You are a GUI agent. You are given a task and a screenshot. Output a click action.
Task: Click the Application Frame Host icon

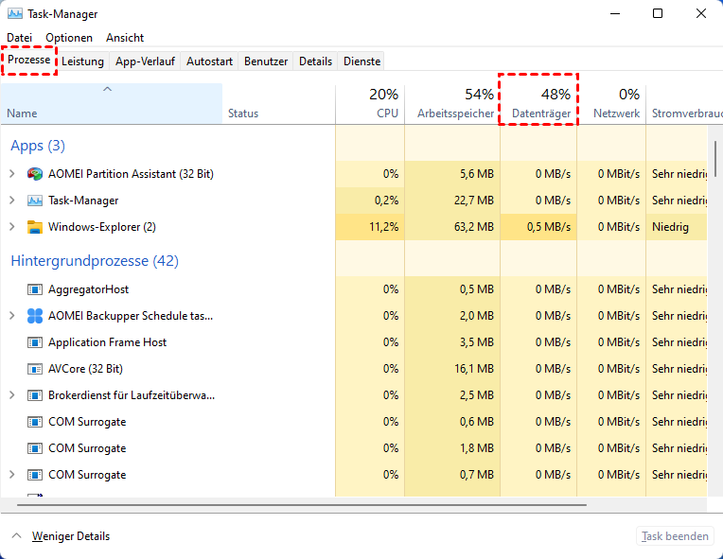(35, 342)
